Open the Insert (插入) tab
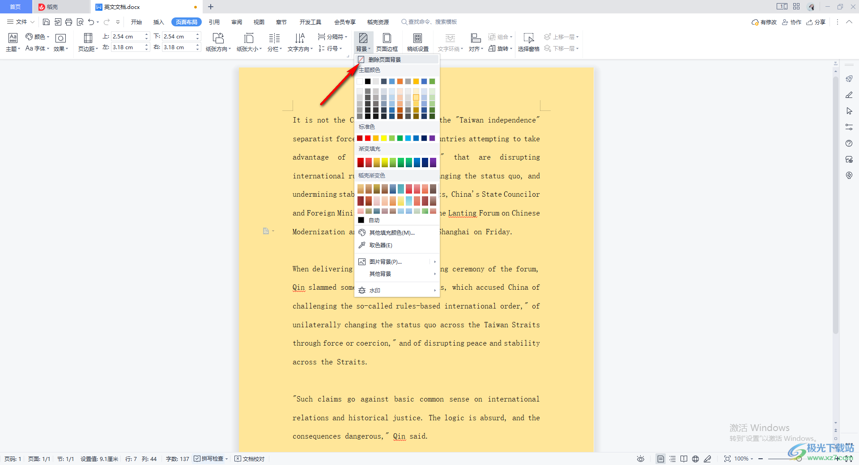This screenshot has width=859, height=465. (159, 22)
